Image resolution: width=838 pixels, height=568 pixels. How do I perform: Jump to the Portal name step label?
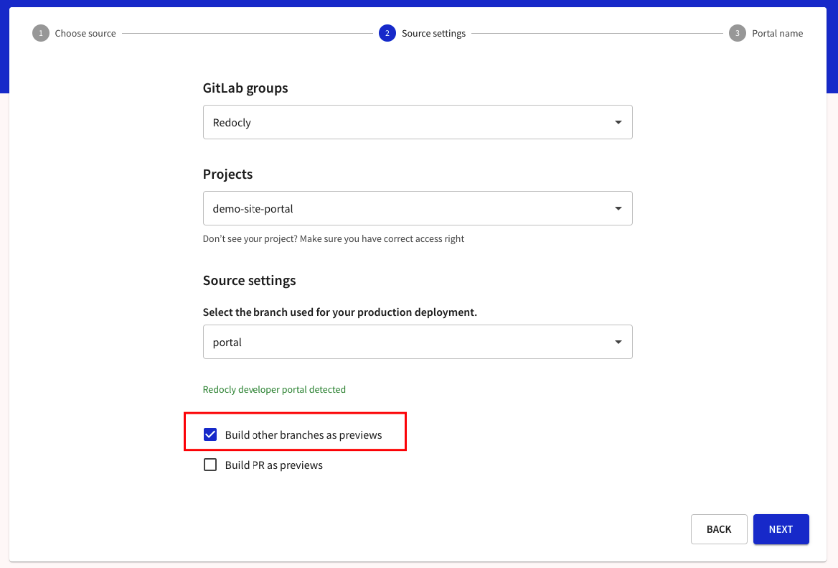tap(777, 33)
